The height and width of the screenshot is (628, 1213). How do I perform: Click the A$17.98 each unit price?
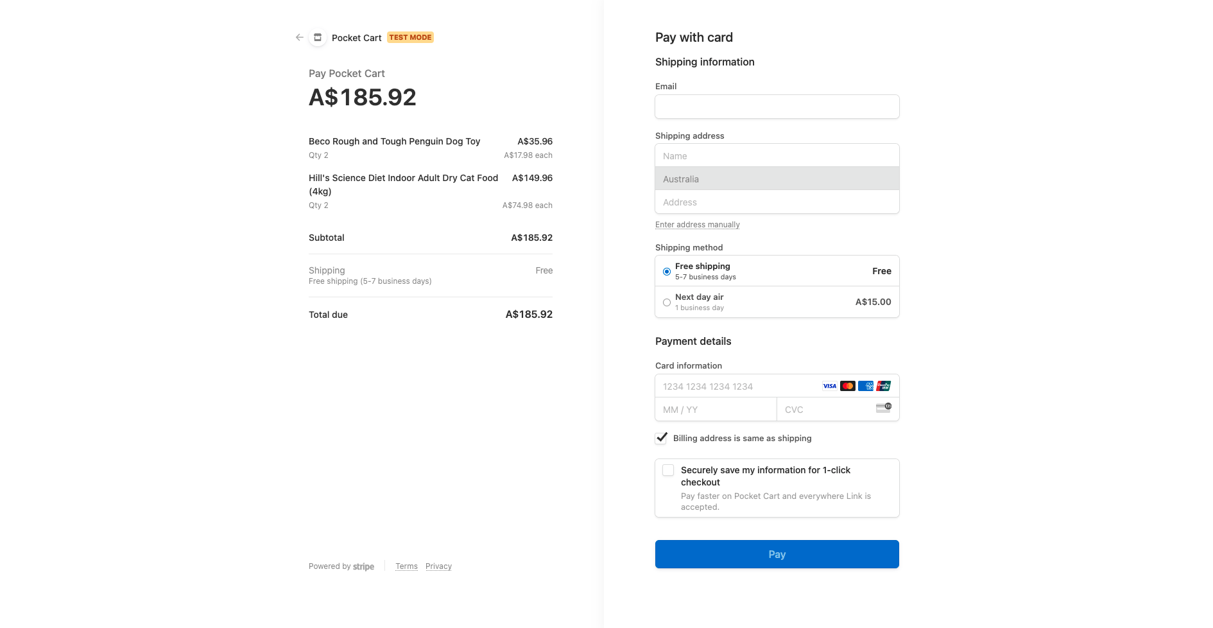(x=528, y=155)
